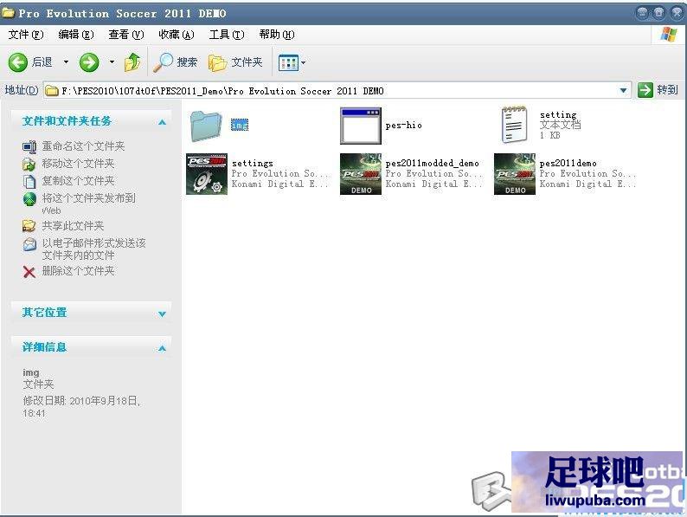Click the pes-hio file name
This screenshot has width=687, height=517.
point(403,126)
